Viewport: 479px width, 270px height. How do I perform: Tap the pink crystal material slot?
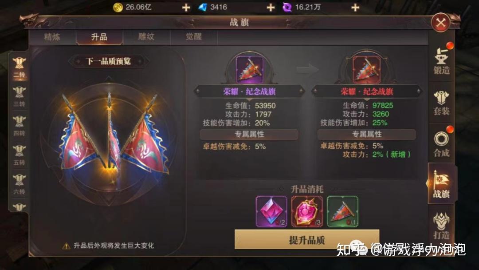tap(271, 211)
